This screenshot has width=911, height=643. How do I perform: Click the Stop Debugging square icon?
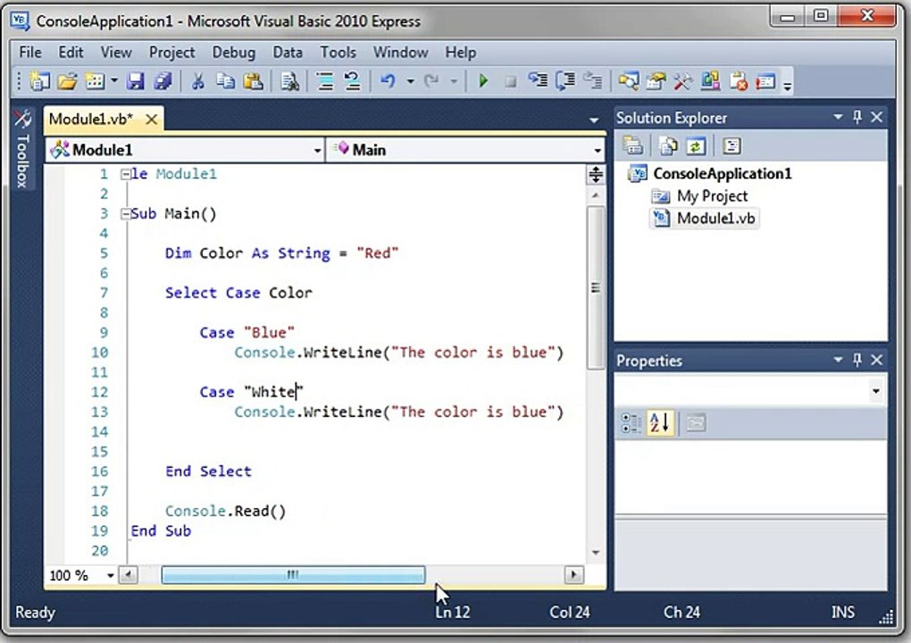510,82
